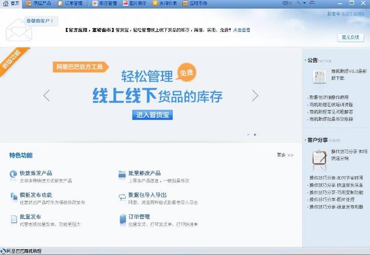Select the 批量发布 document icon

click(13, 218)
